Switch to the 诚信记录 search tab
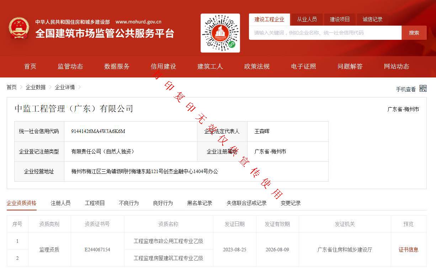The height and width of the screenshot is (268, 436). 372,20
